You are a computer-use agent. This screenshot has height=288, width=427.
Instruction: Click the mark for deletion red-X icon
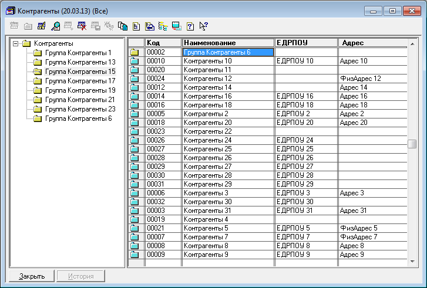click(82, 26)
